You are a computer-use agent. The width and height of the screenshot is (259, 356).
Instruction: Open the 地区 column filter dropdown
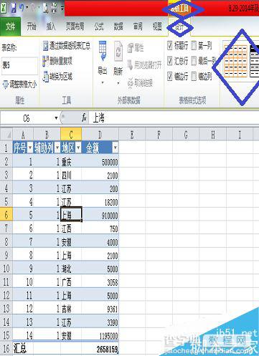pyautogui.click(x=78, y=148)
